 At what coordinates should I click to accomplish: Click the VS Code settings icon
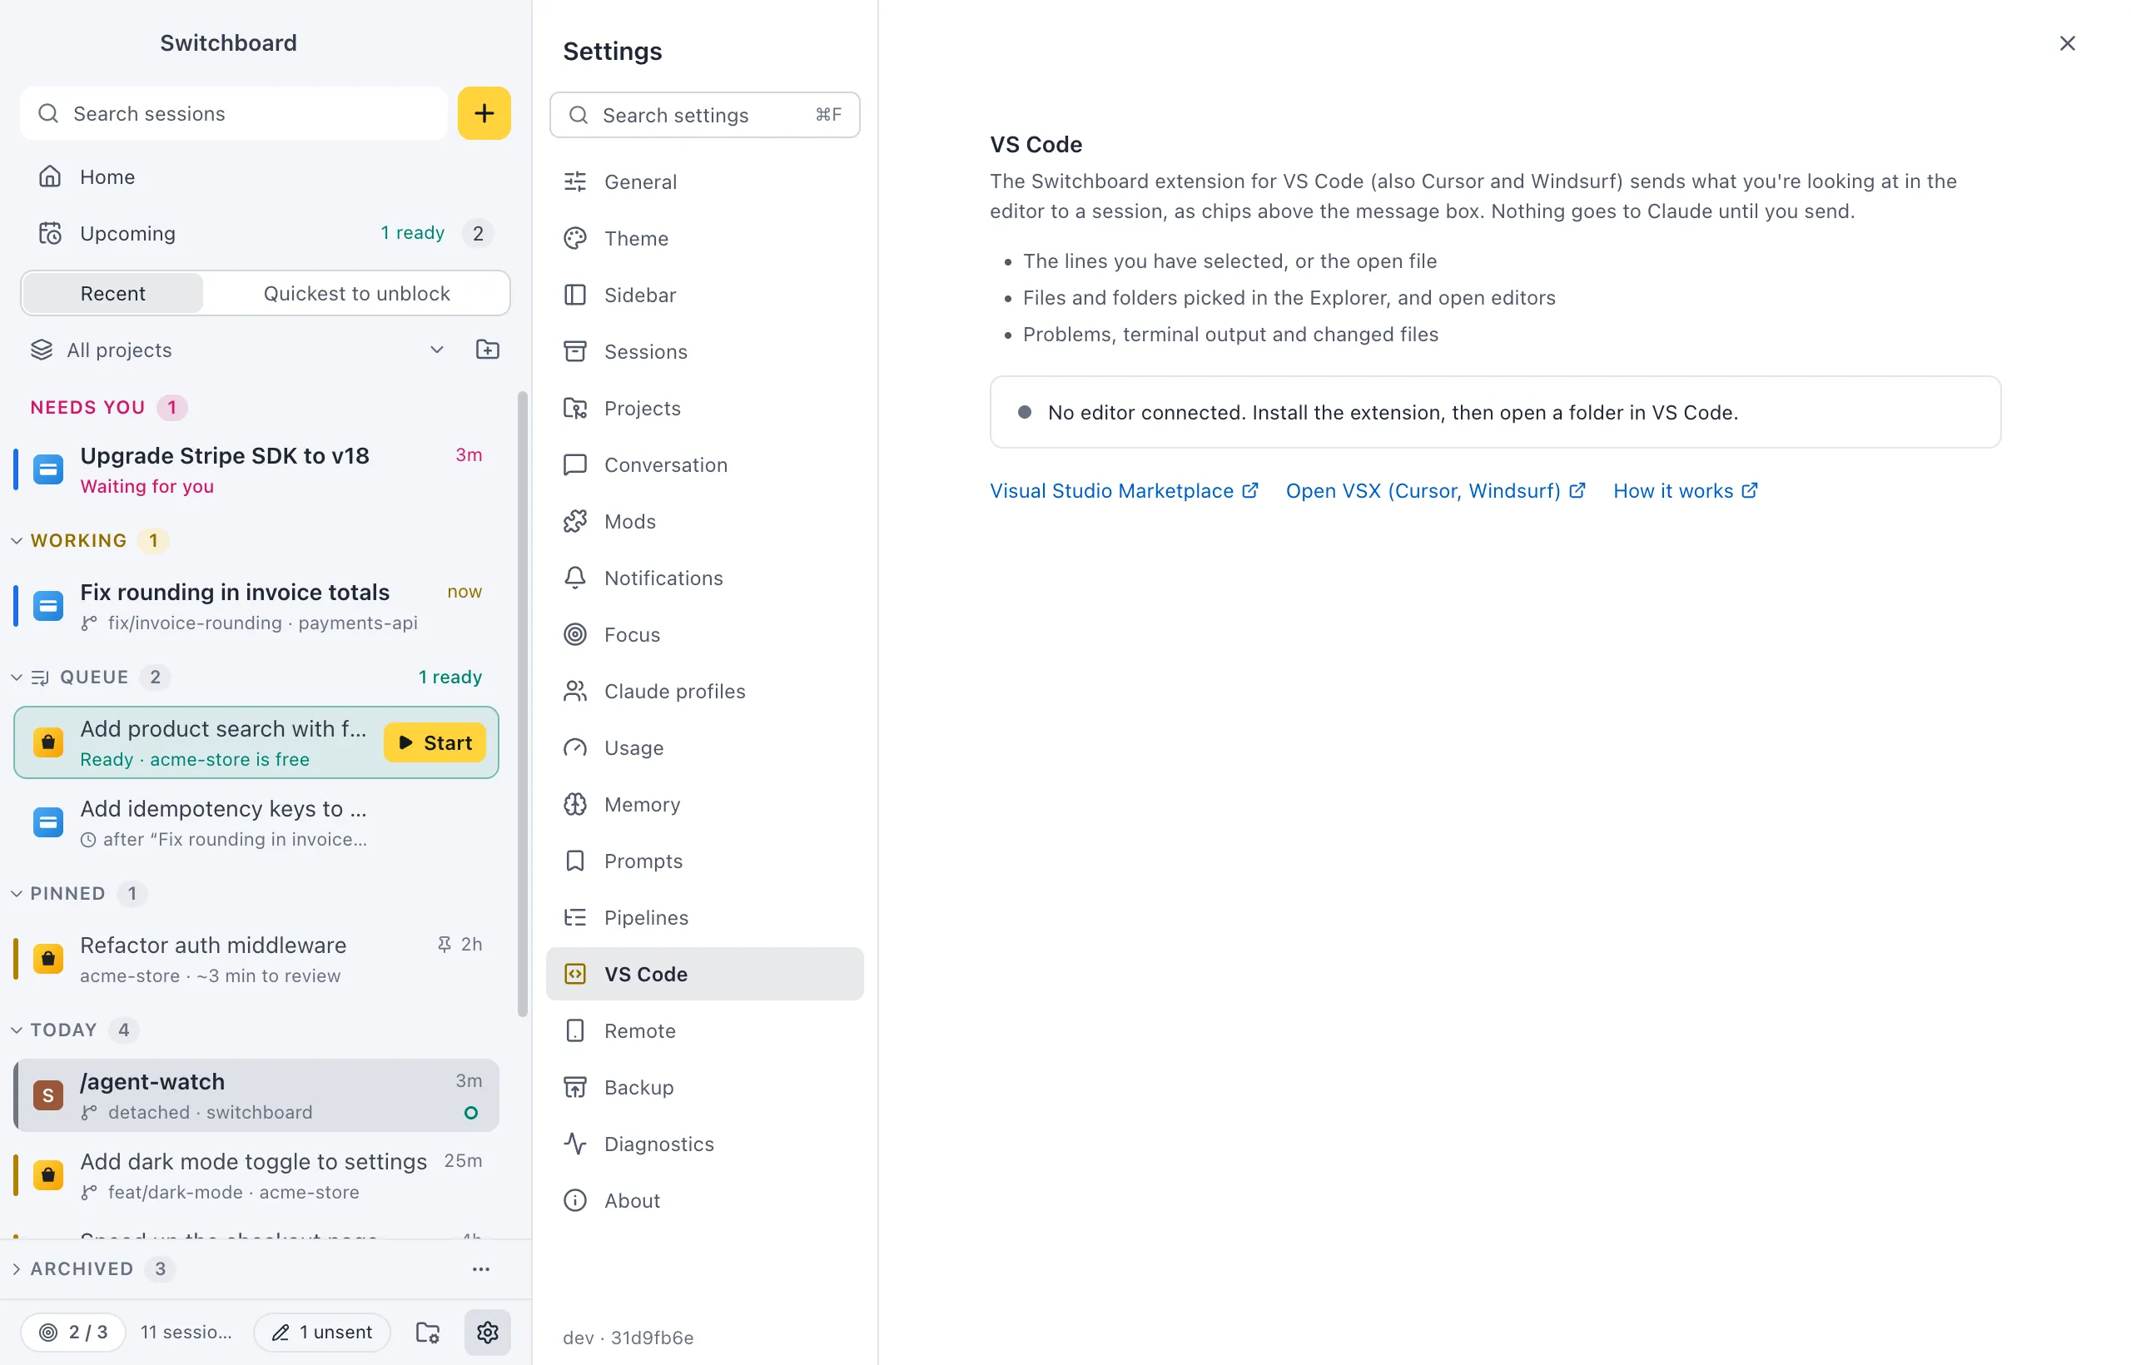coord(575,974)
